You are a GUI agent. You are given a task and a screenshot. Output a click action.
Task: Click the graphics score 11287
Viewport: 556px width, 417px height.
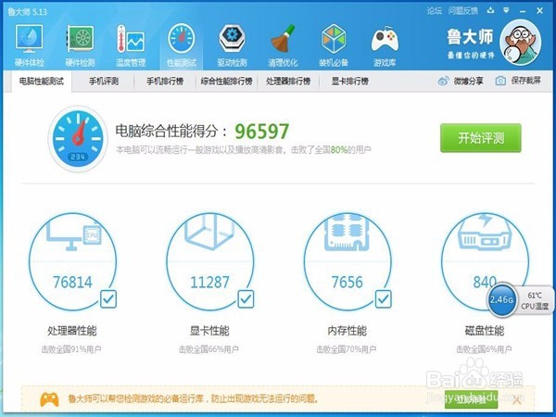point(210,283)
